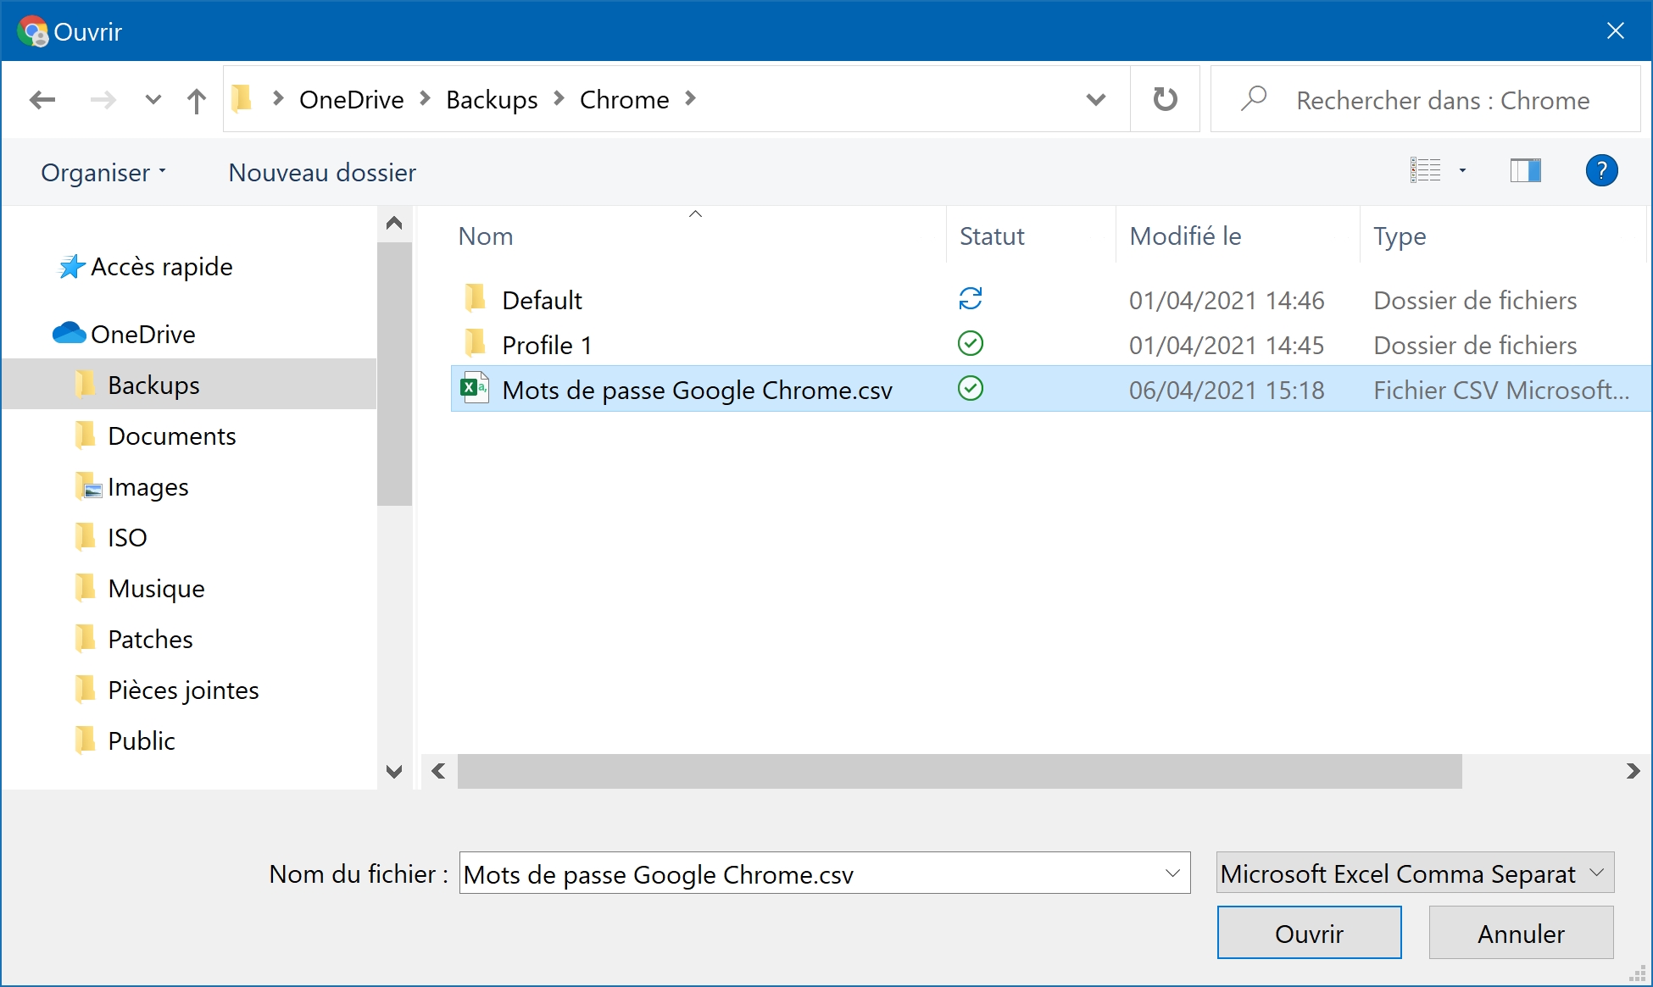Open Musique folder in sidebar
The height and width of the screenshot is (987, 1653).
pos(157,589)
